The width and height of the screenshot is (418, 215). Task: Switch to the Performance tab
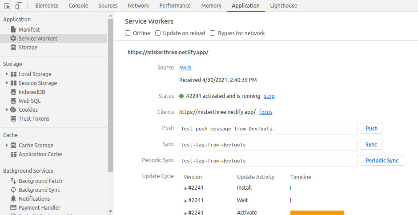click(x=175, y=6)
